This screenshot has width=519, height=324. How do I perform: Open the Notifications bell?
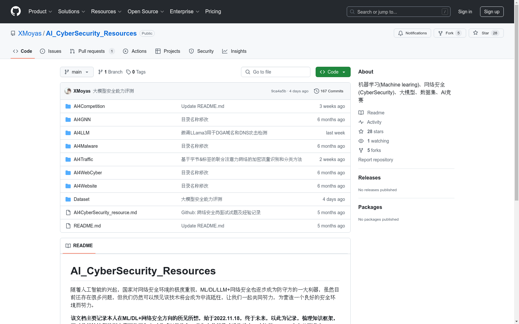point(400,33)
